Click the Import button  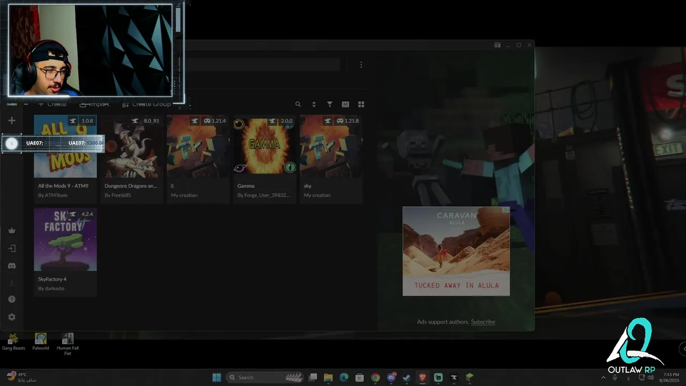click(x=94, y=104)
